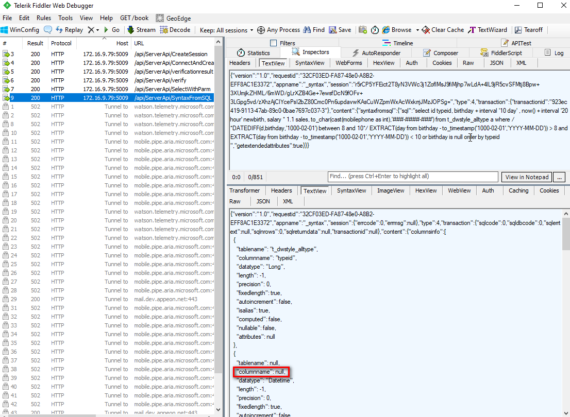Replay the selected session
570x417 pixels.
(x=69, y=29)
